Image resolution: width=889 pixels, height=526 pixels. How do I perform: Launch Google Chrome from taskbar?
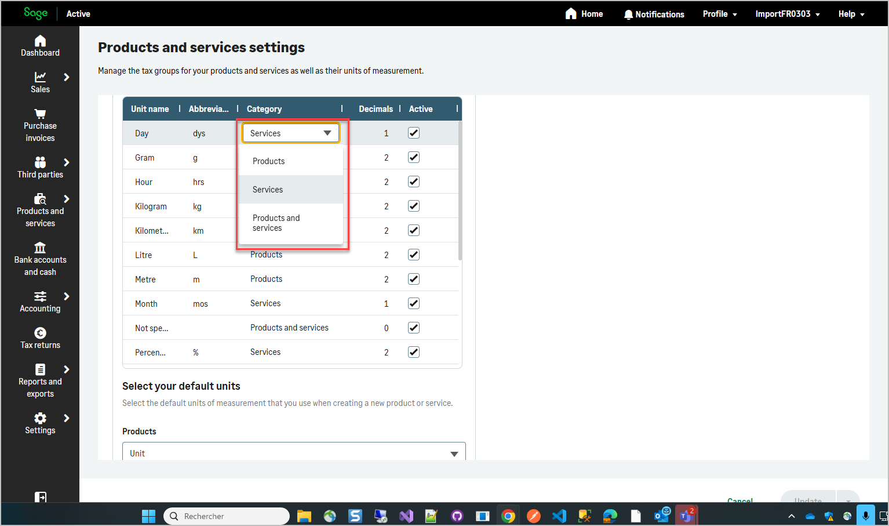[508, 516]
